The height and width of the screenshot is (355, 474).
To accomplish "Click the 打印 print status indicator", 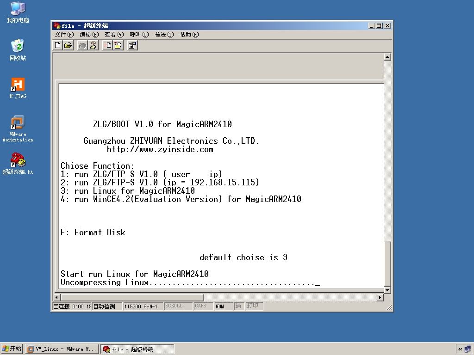I will [253, 306].
